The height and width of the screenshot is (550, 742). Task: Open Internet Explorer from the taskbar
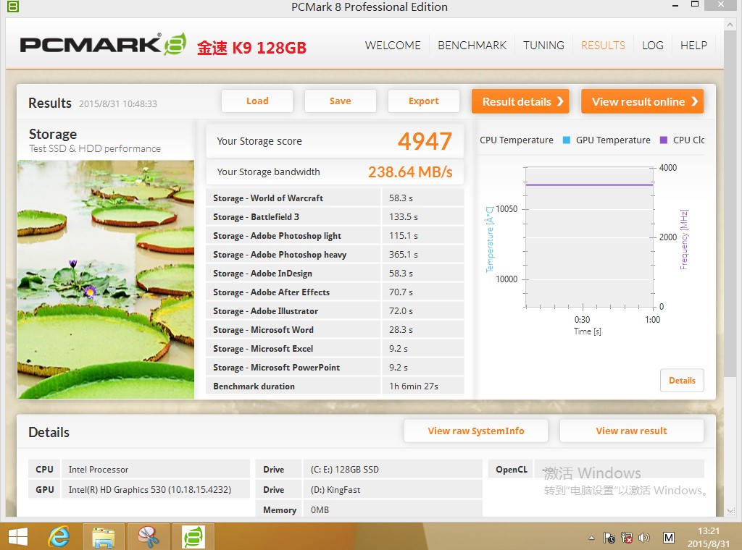[x=59, y=537]
